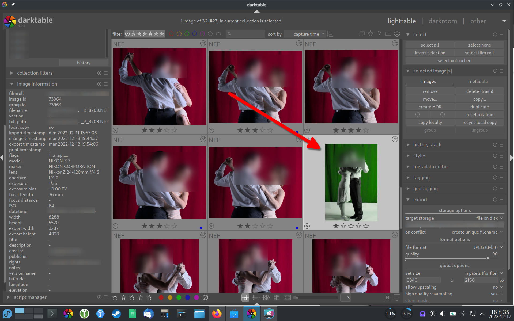Apply the red color label at bottom

[x=161, y=297]
